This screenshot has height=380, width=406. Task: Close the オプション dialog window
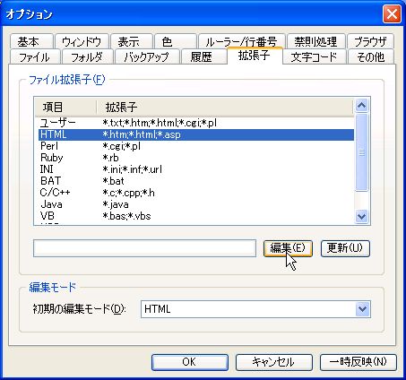pyautogui.click(x=392, y=13)
